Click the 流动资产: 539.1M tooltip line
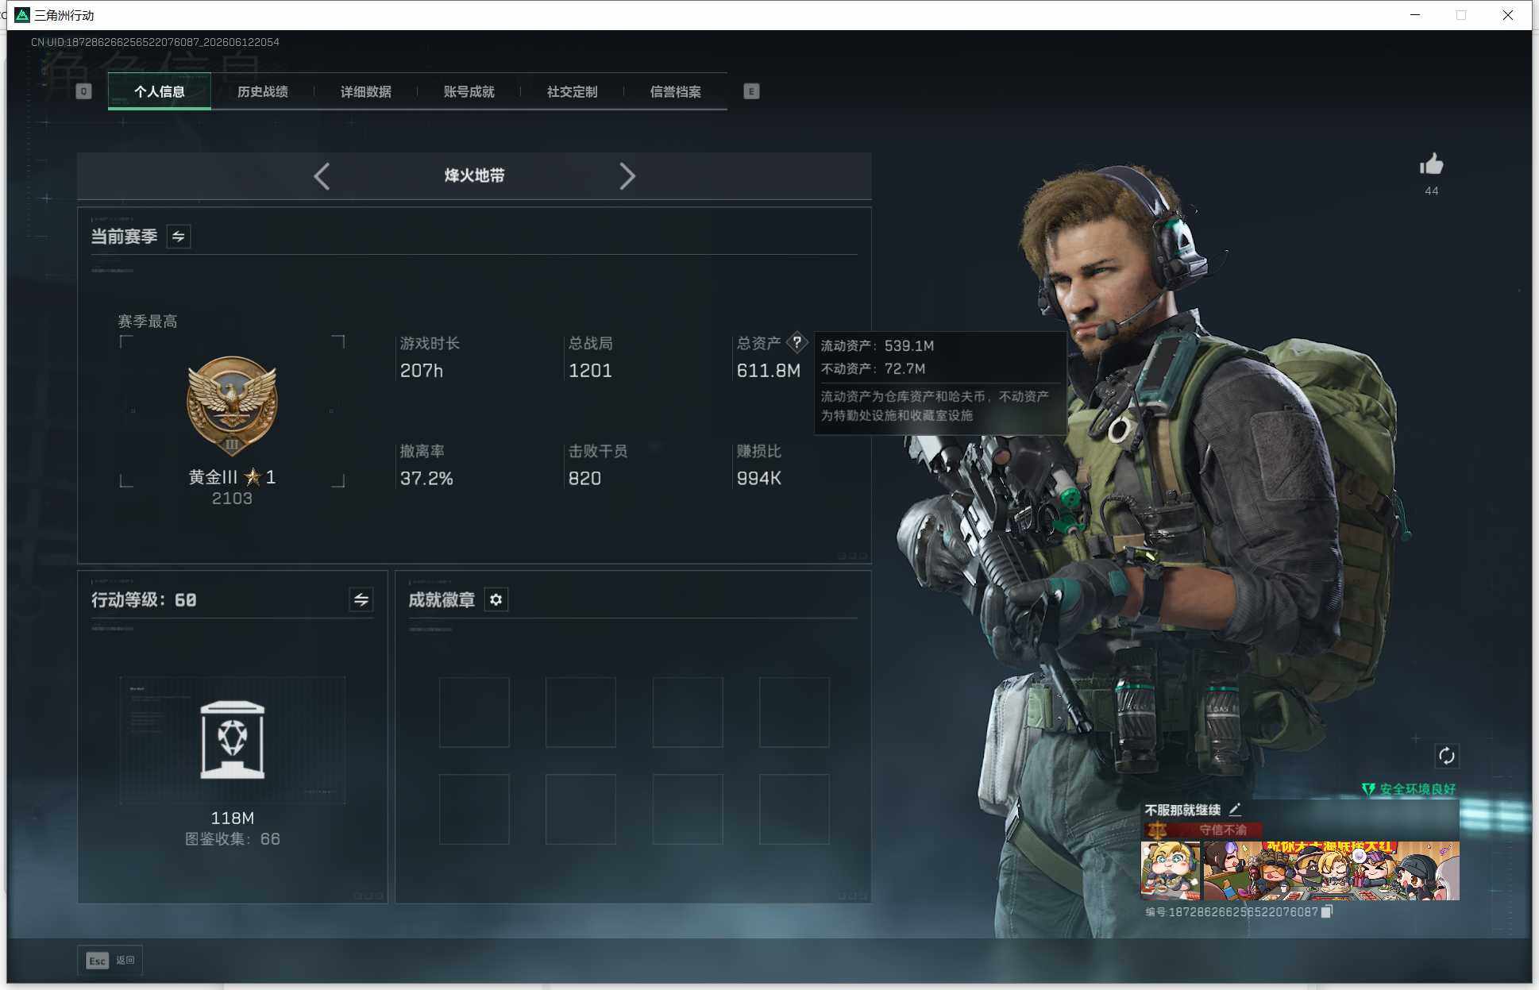Viewport: 1539px width, 990px height. pyautogui.click(x=877, y=346)
